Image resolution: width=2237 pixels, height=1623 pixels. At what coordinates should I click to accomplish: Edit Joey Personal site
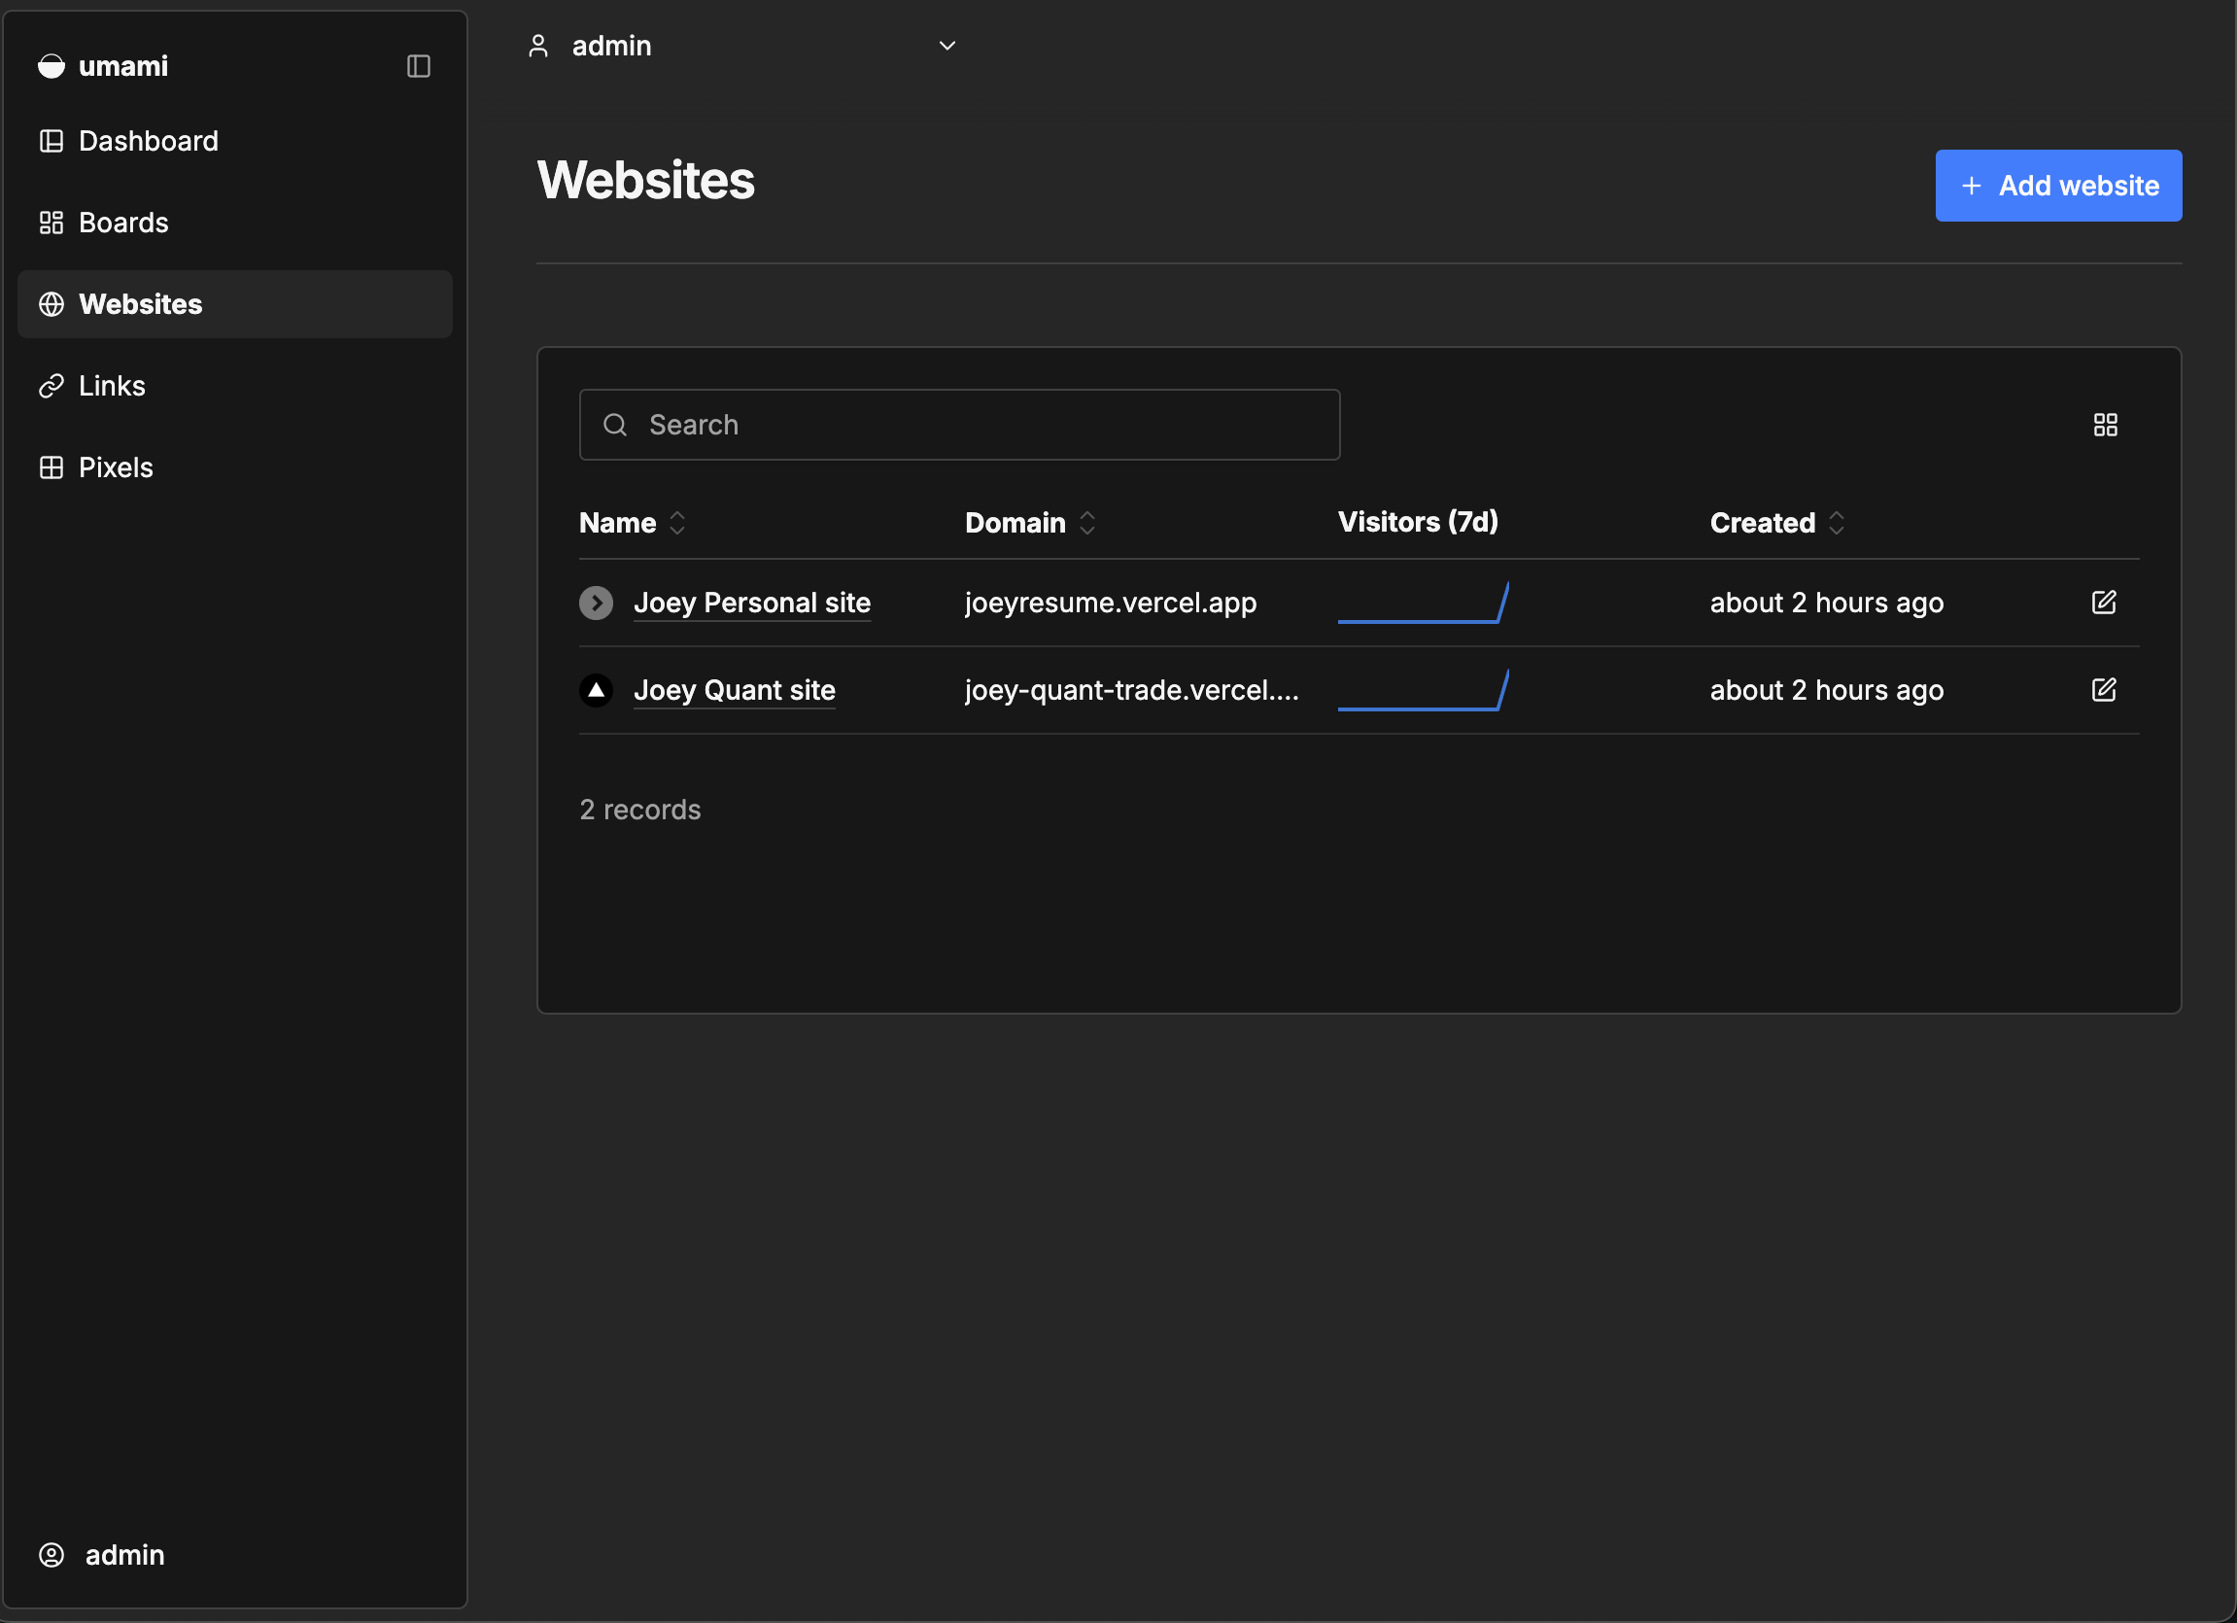[x=2104, y=602]
